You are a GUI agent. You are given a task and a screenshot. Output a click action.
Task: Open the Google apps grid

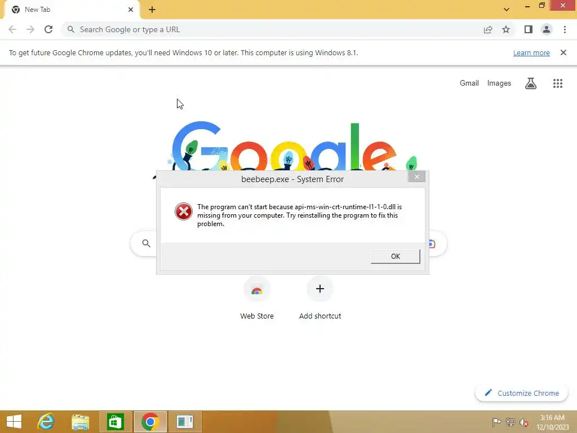point(558,83)
